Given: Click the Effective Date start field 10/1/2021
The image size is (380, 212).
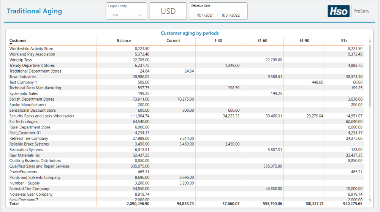Looking at the screenshot, I should (x=204, y=15).
